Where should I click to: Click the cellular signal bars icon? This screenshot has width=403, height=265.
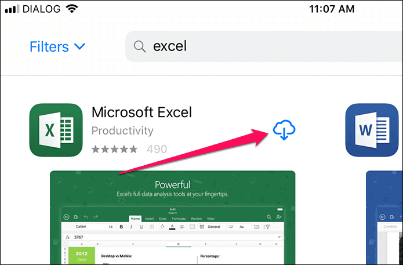coord(12,9)
